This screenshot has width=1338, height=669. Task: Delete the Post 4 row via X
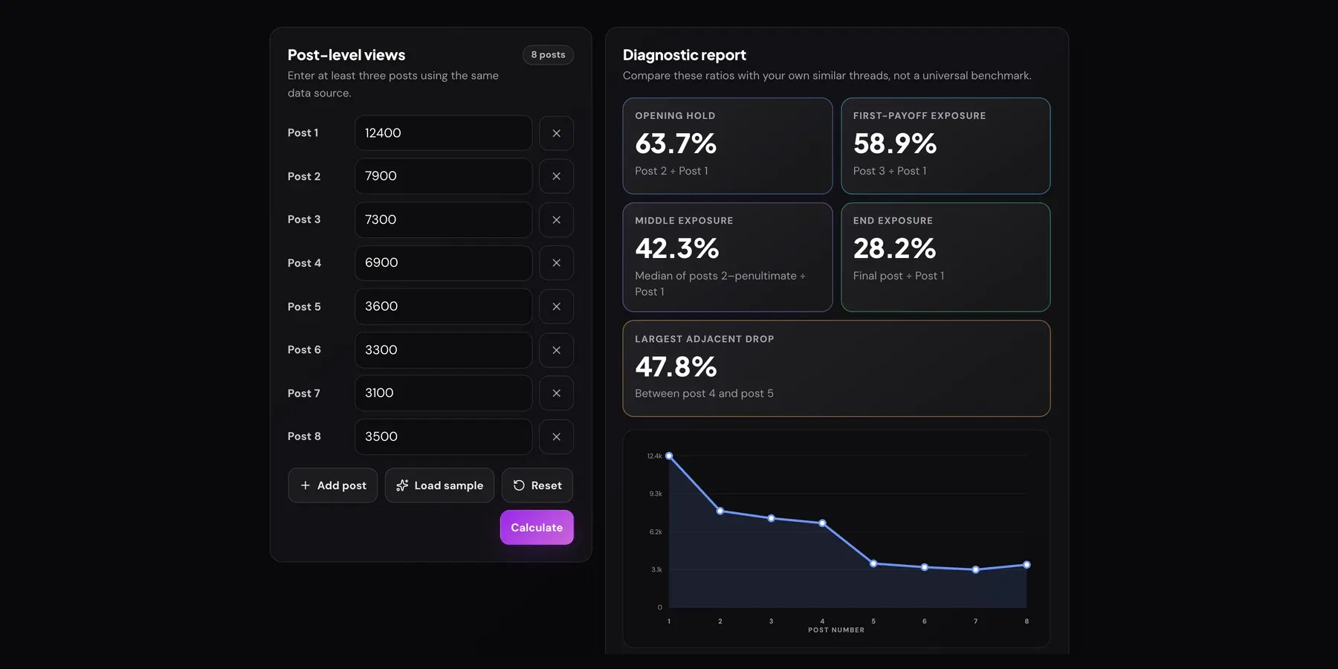556,263
